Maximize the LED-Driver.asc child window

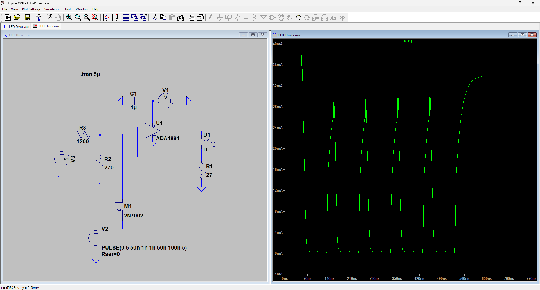[x=253, y=35]
